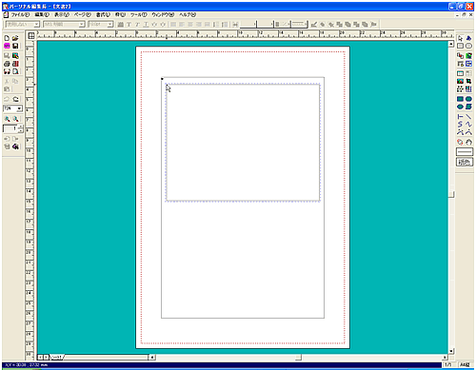Open the ウィンドウ menu
476x370 pixels.
coord(163,15)
